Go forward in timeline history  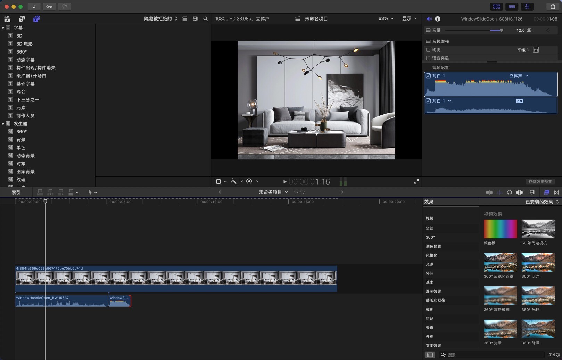click(x=342, y=192)
